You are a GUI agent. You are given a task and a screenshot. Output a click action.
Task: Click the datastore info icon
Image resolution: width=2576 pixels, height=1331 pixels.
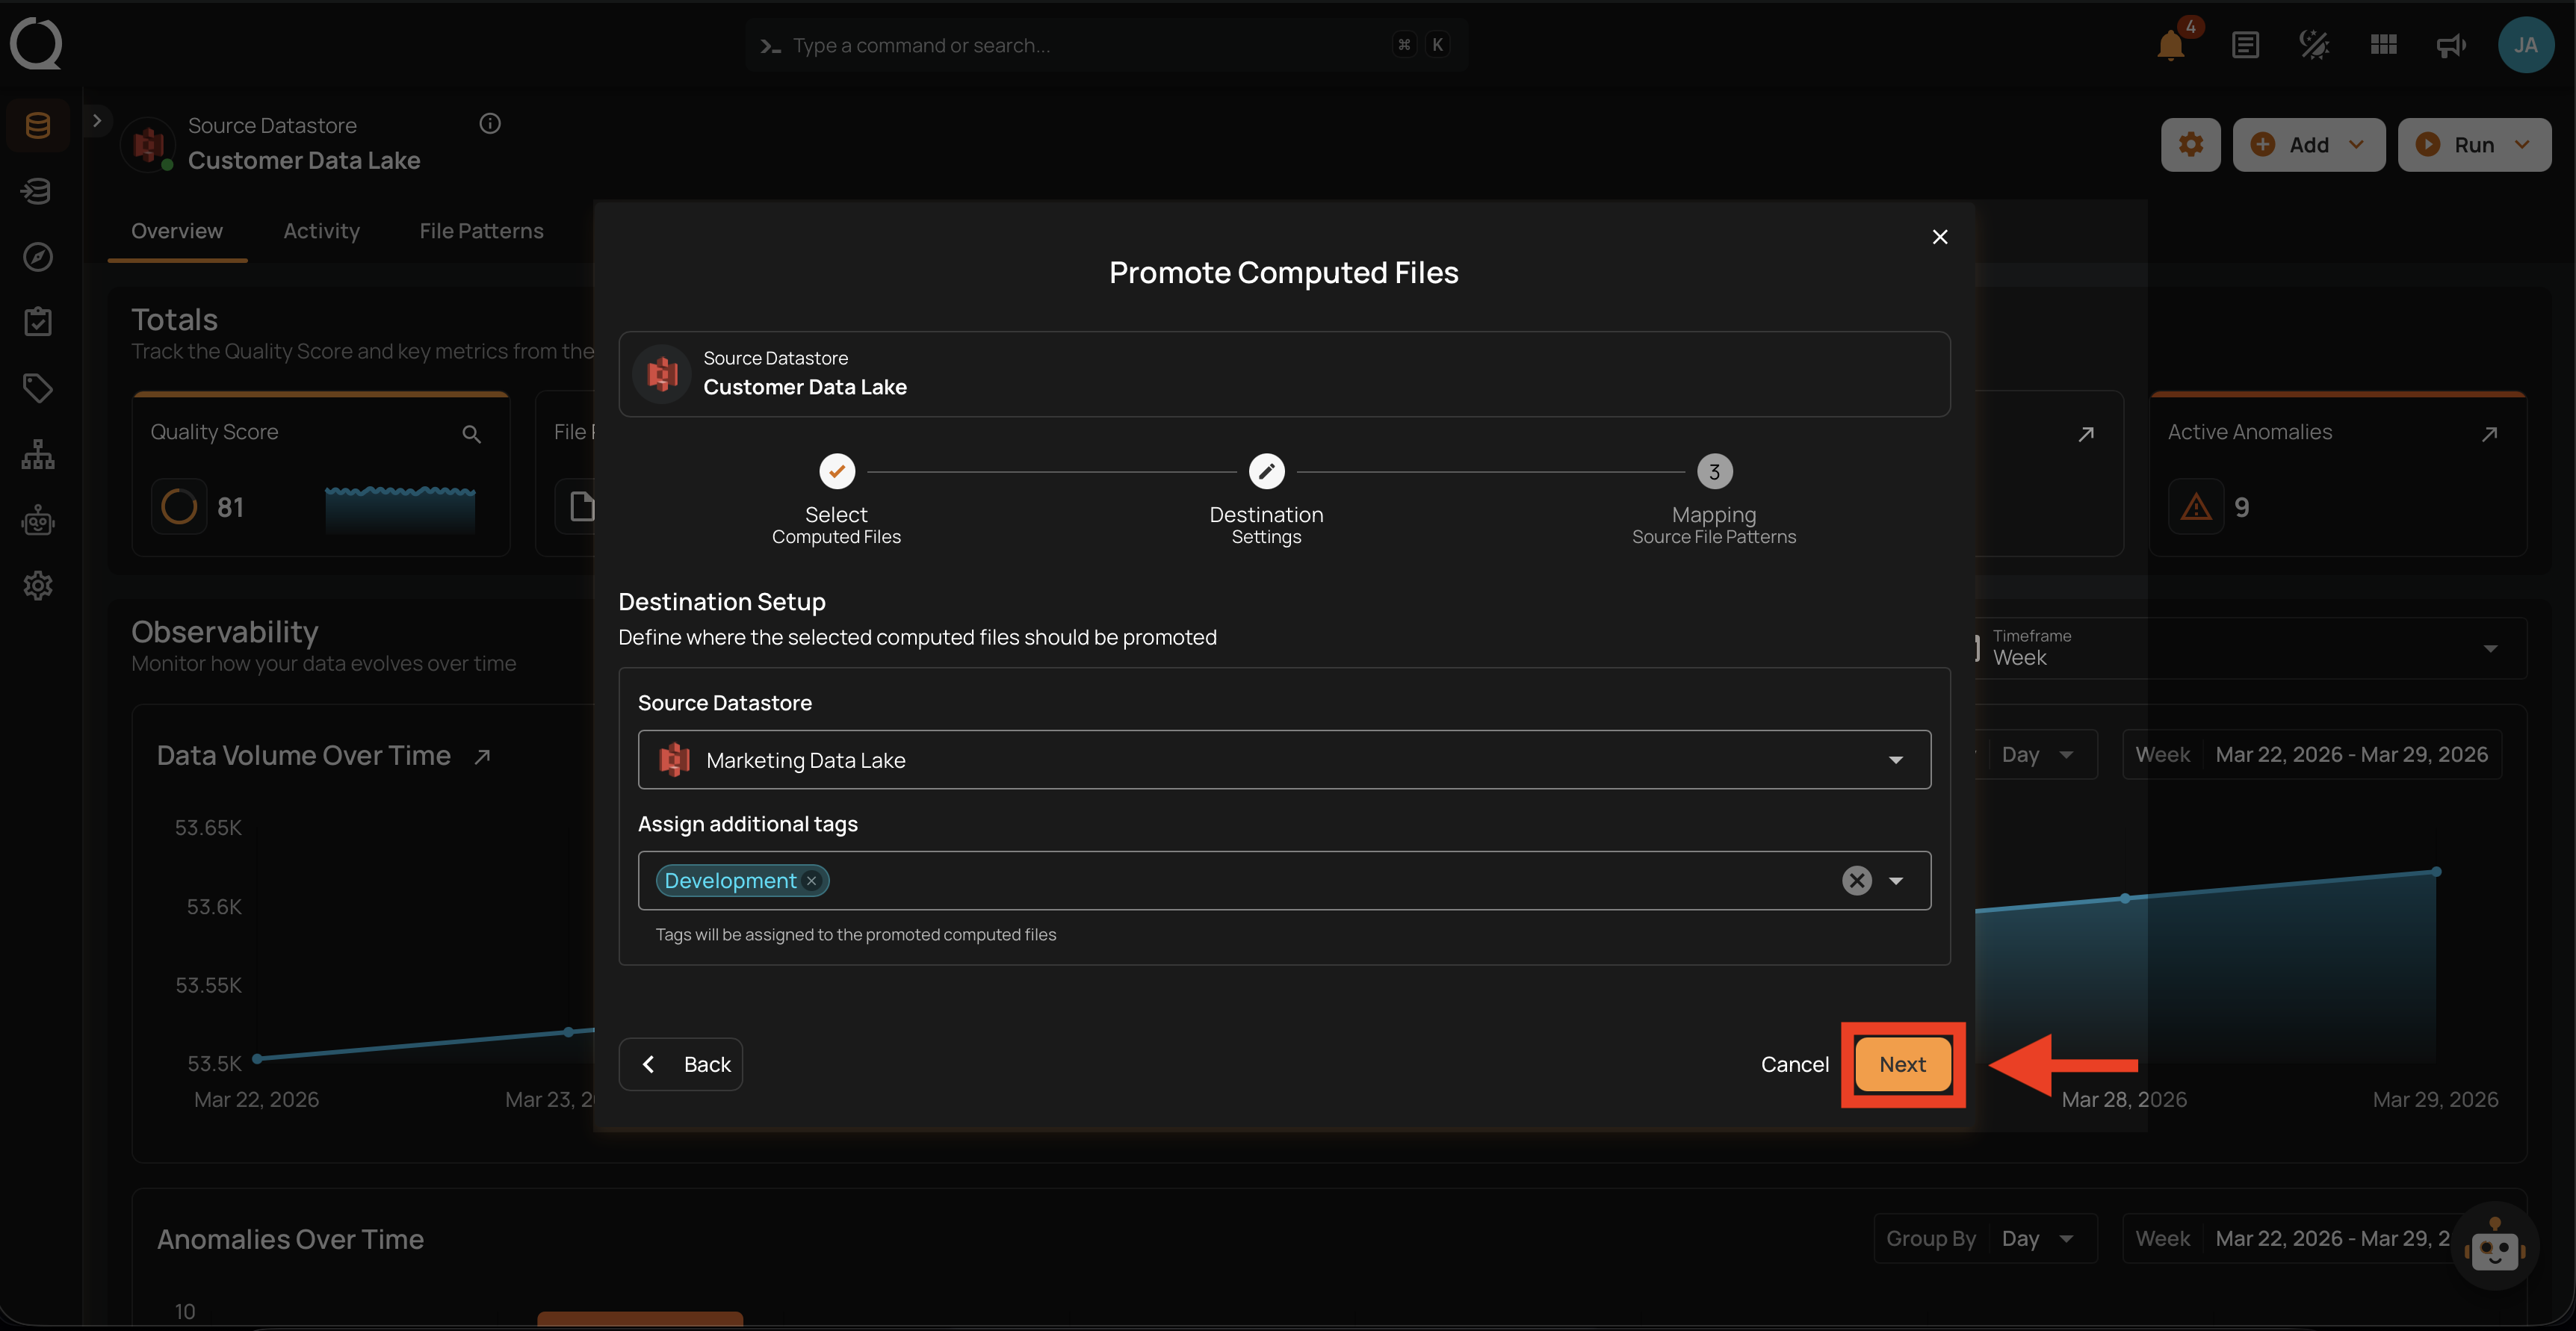click(490, 124)
